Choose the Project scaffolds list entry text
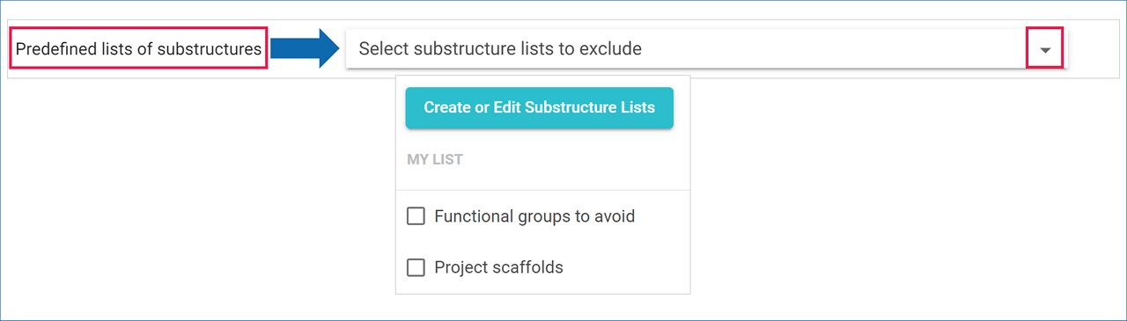This screenshot has height=321, width=1127. pyautogui.click(x=498, y=267)
